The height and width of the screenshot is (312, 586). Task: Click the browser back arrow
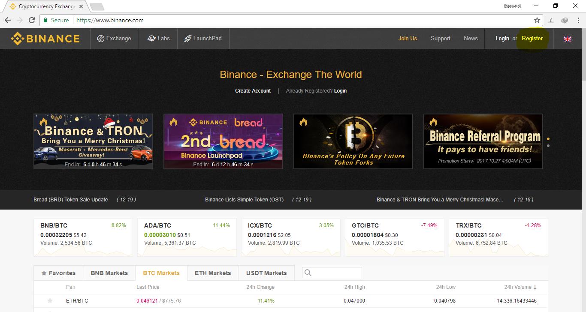click(x=8, y=20)
